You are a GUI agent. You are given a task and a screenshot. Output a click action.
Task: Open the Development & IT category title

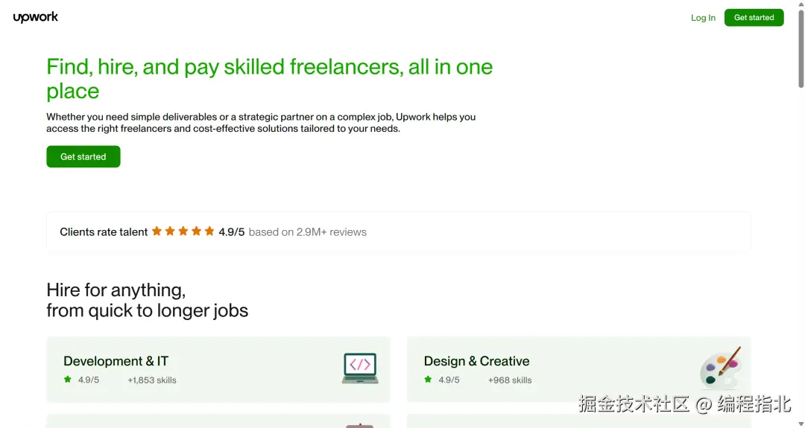pos(116,361)
